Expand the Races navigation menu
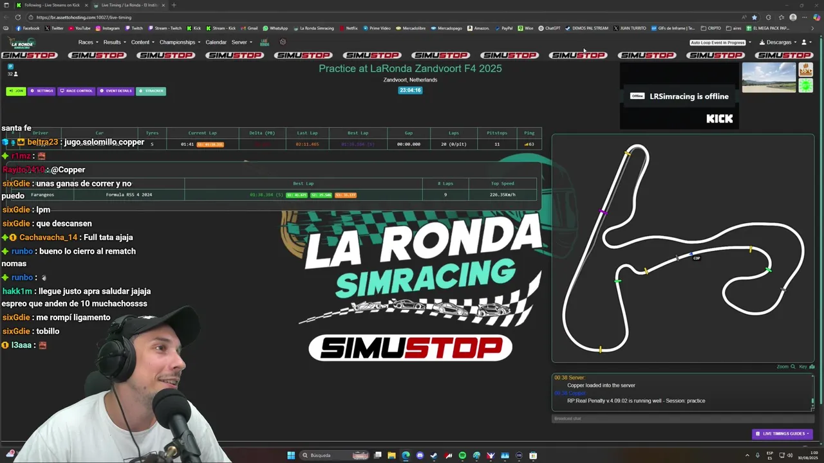 87,42
